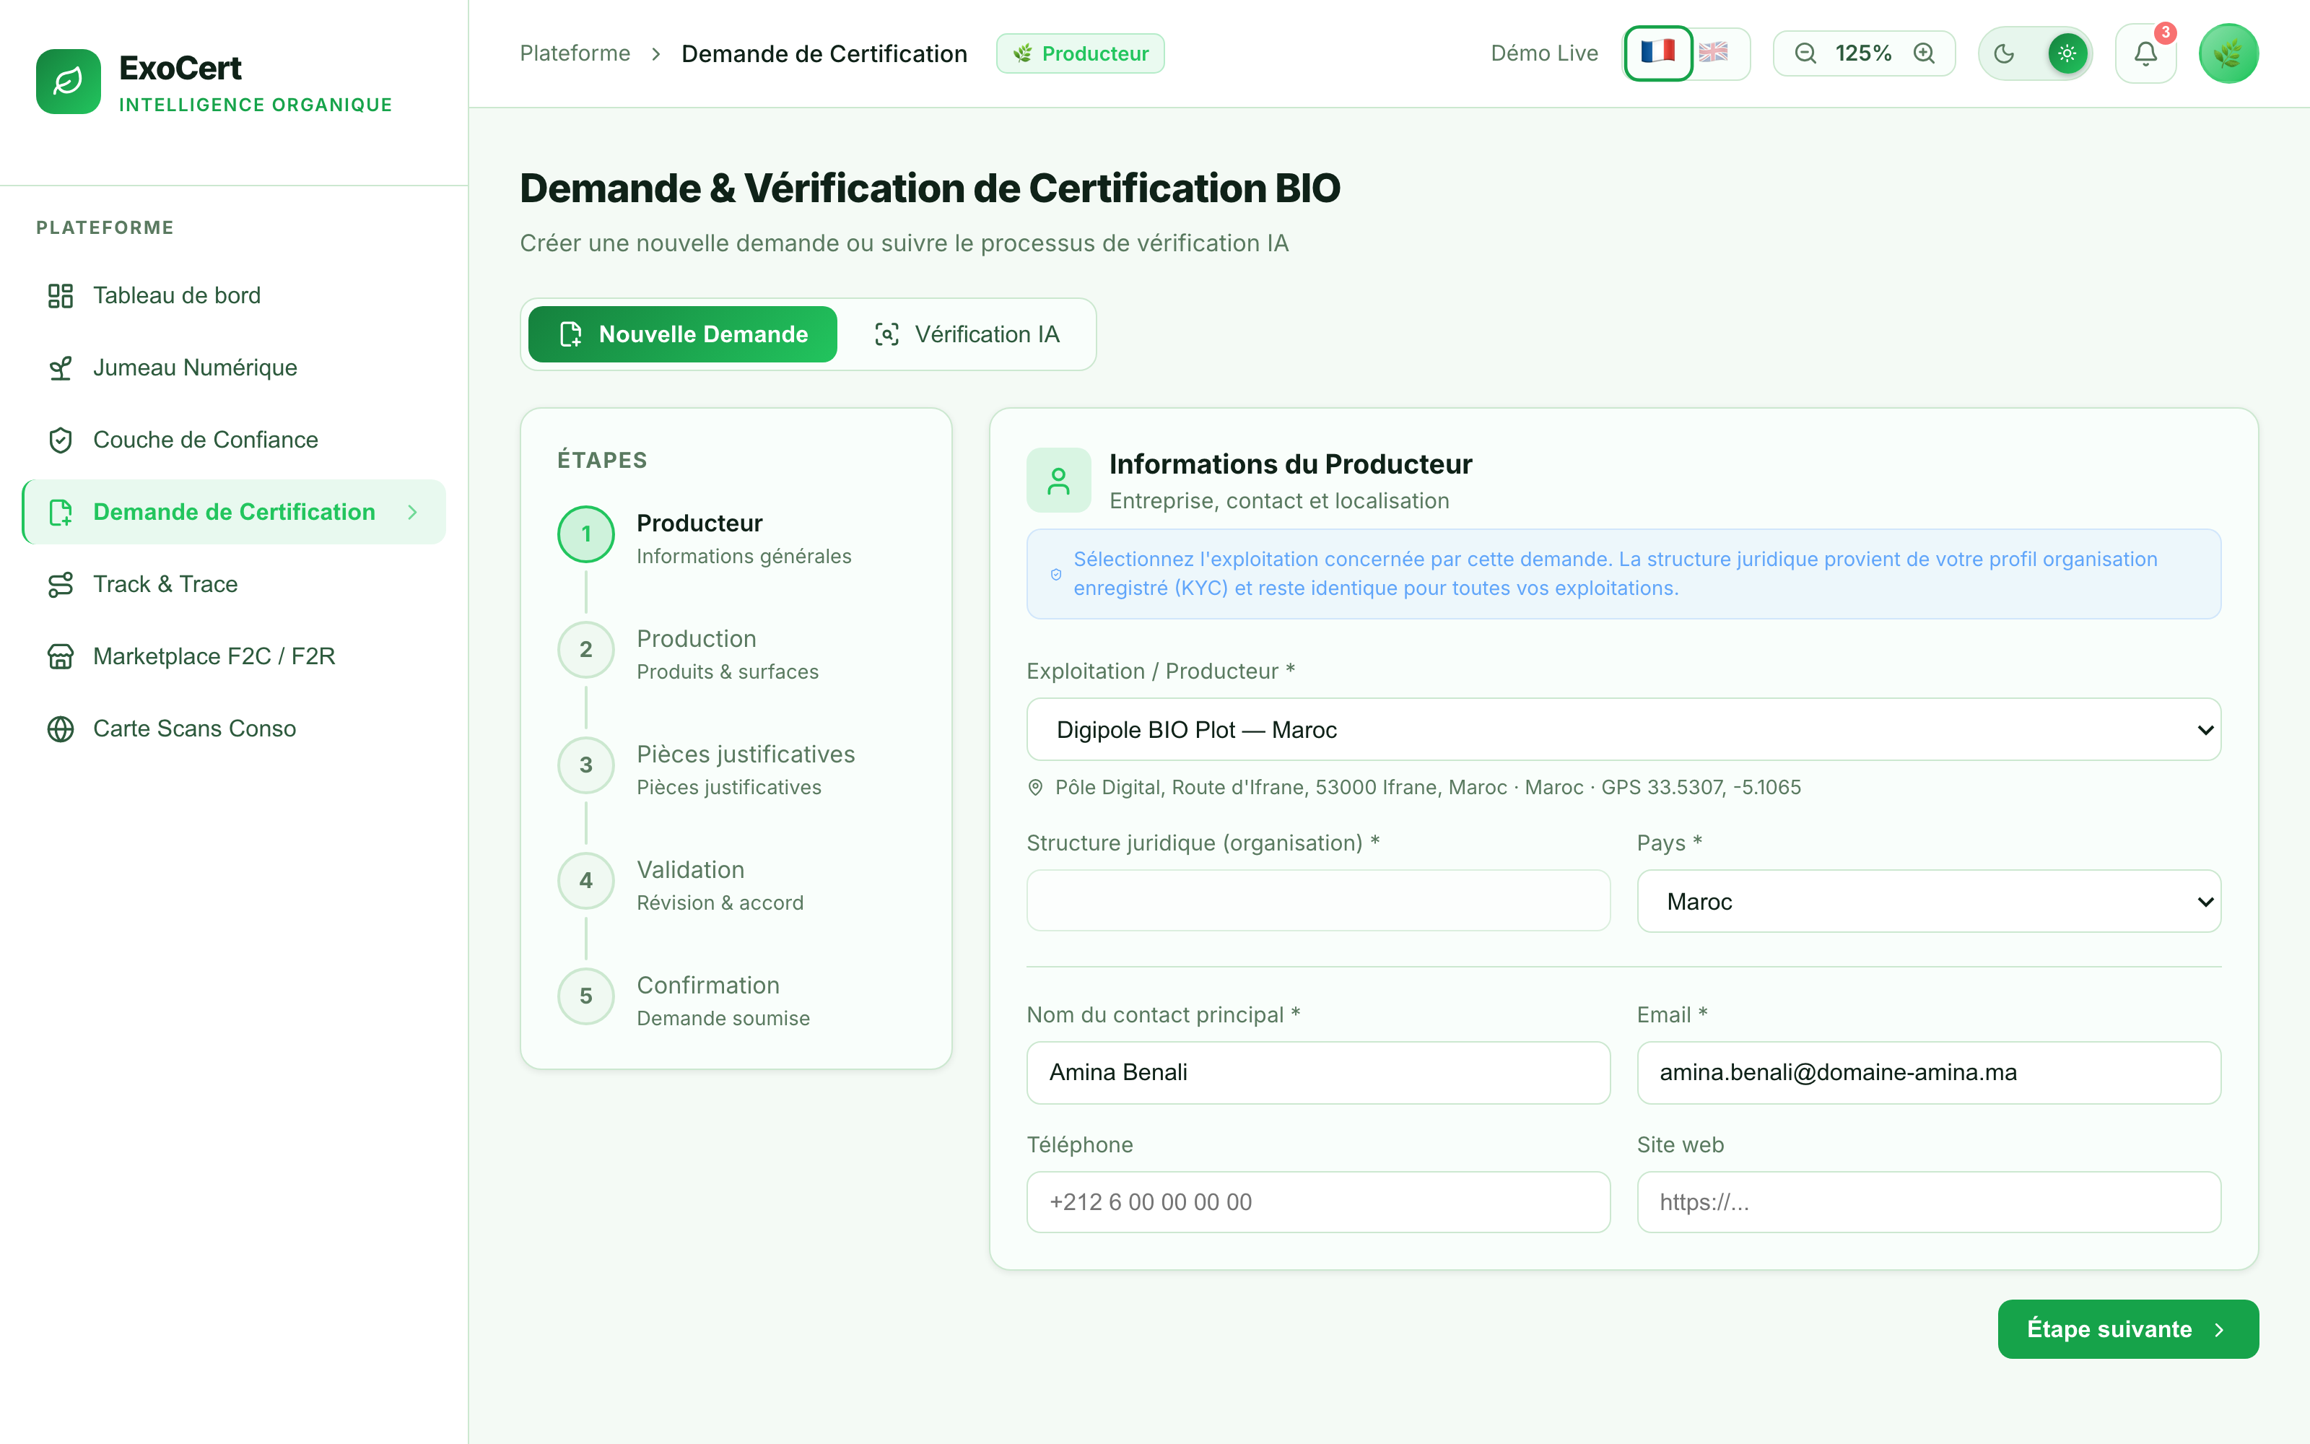2310x1444 pixels.
Task: Click the Producteur role badge
Action: [1080, 53]
